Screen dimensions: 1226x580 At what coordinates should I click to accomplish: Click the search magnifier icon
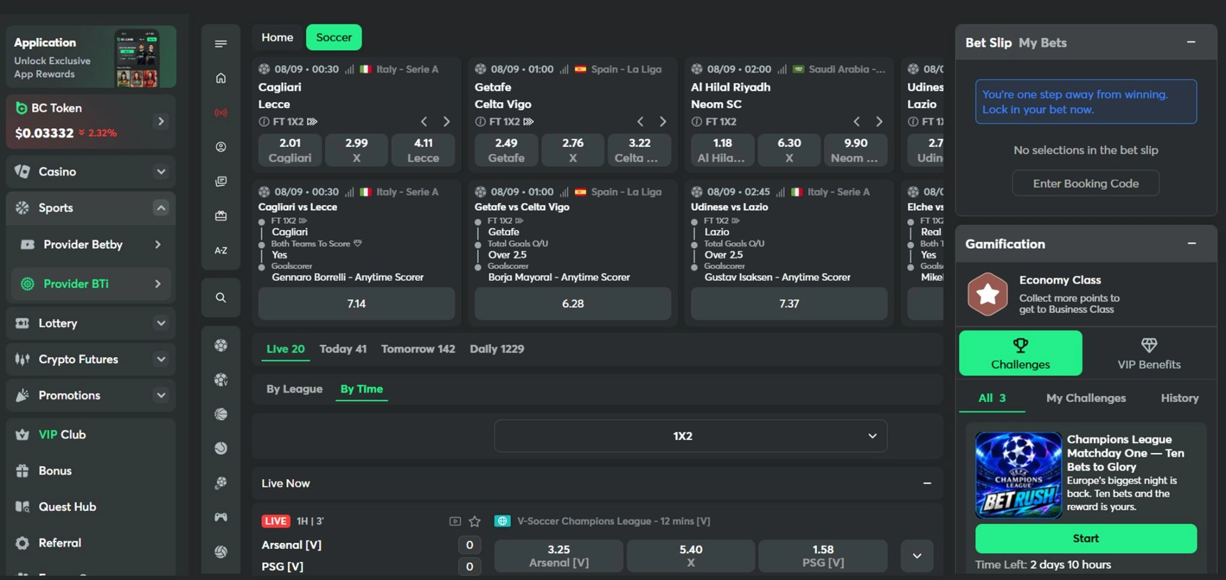click(x=221, y=297)
